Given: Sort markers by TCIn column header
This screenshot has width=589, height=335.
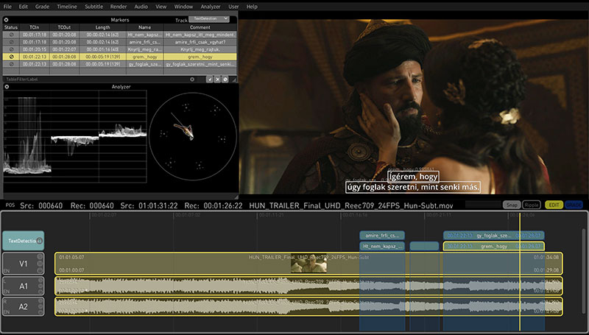Looking at the screenshot, I should tap(35, 27).
